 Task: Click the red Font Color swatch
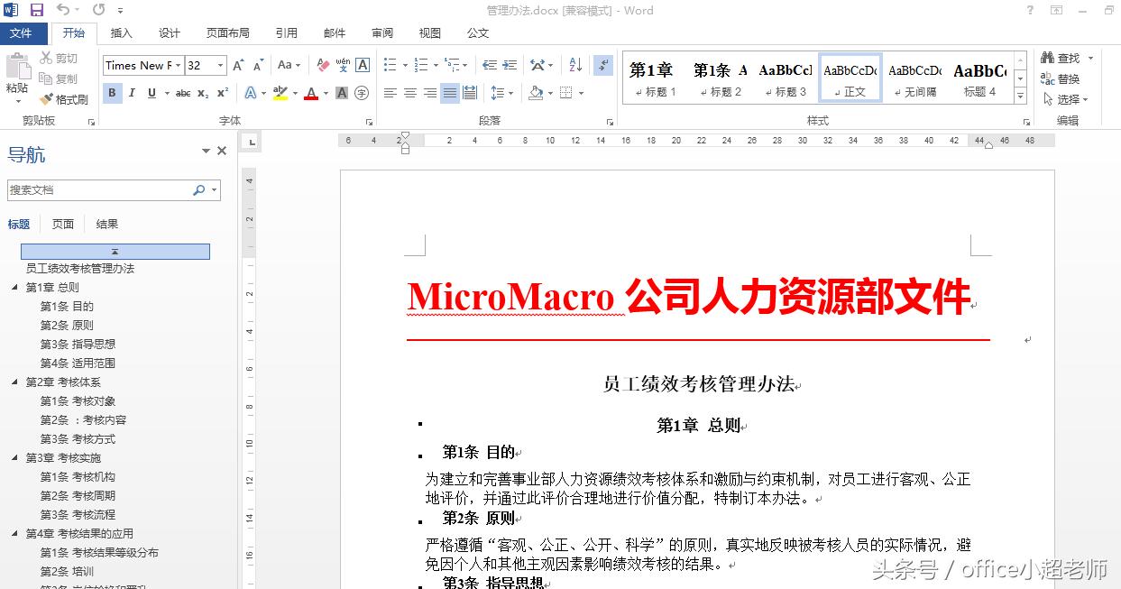[310, 97]
